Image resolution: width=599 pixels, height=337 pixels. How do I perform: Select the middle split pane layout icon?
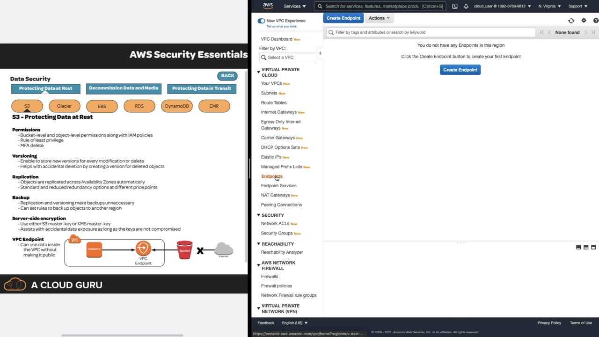(x=586, y=247)
